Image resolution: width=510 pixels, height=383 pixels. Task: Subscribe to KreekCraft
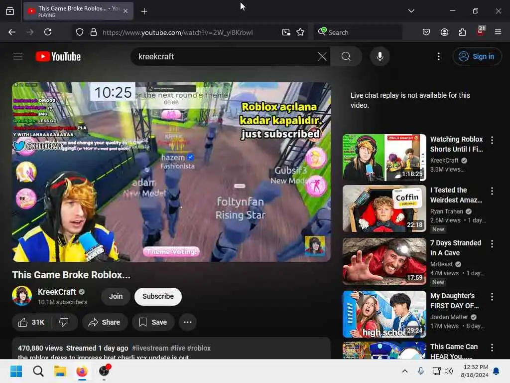(x=158, y=296)
